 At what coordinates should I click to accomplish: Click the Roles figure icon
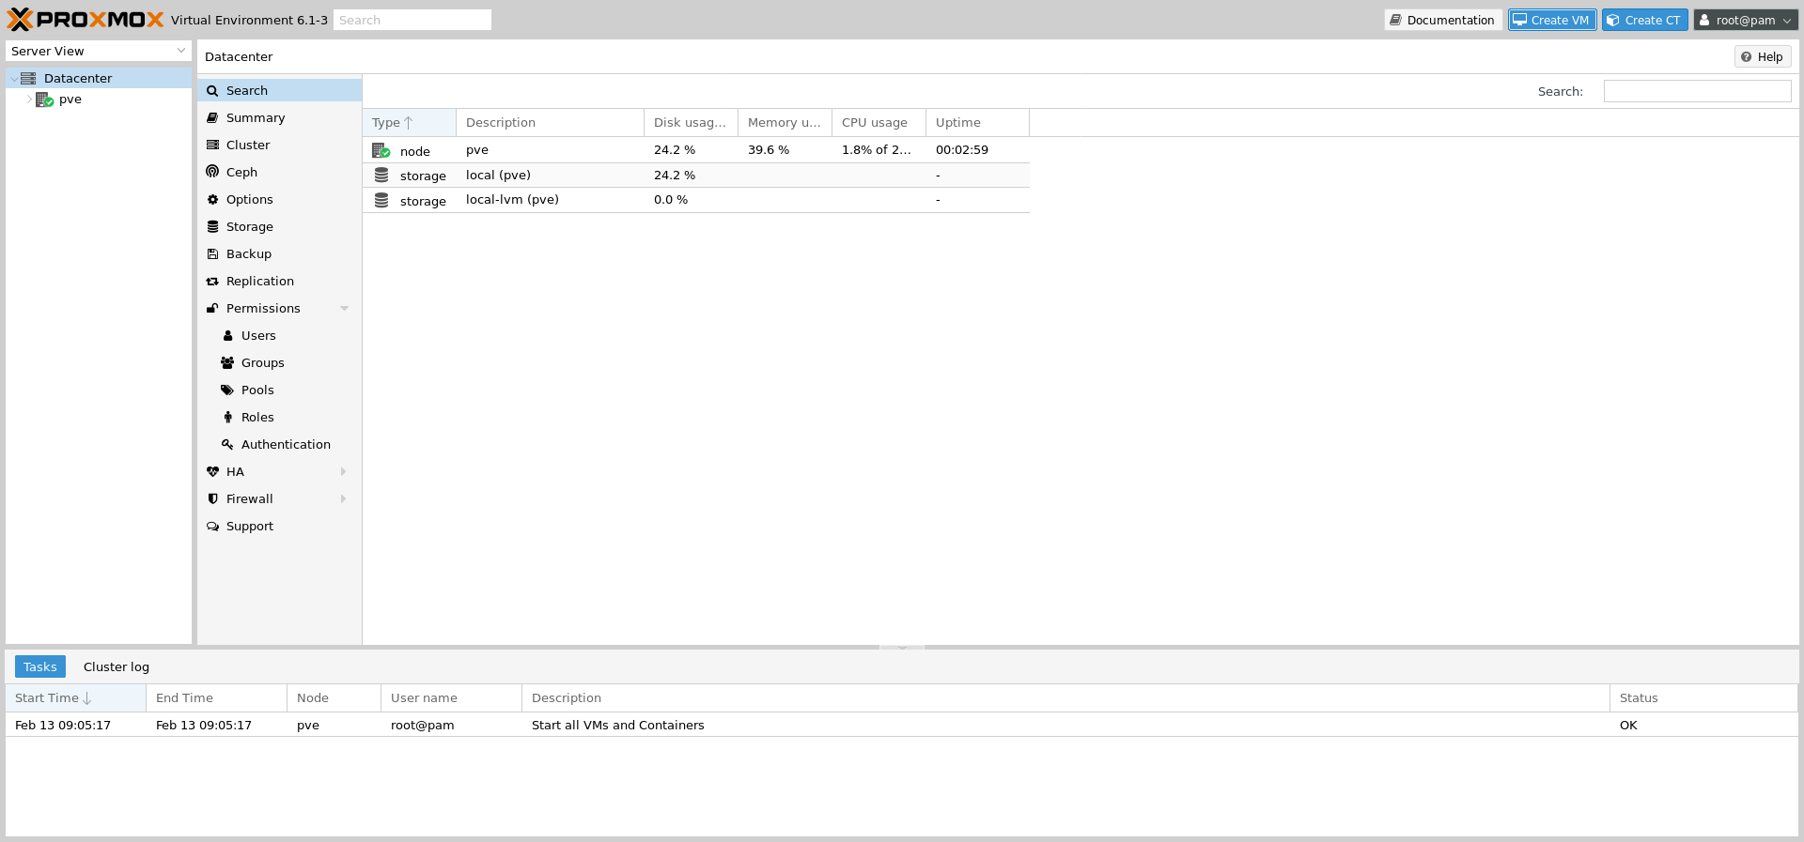(227, 418)
